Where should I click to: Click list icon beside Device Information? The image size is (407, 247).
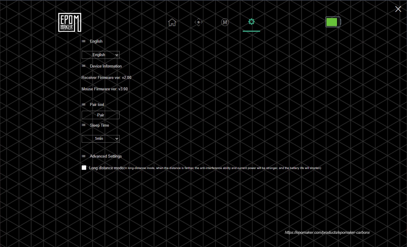tap(84, 66)
